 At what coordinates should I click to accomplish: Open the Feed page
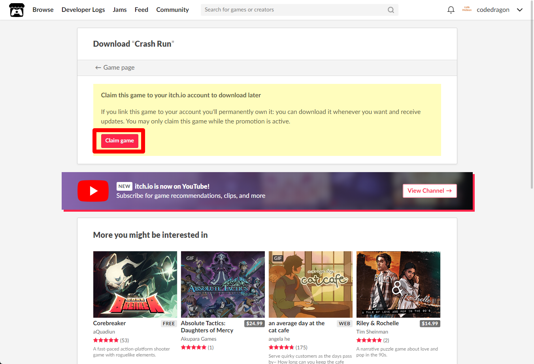(142, 10)
